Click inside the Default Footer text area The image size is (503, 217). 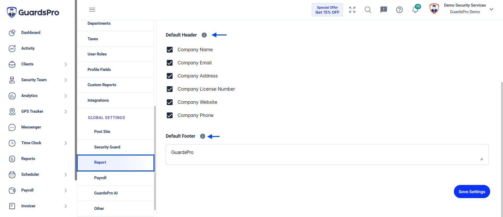[x=327, y=154]
